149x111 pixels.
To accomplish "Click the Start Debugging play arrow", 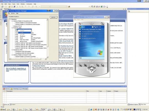I will click(39, 7).
